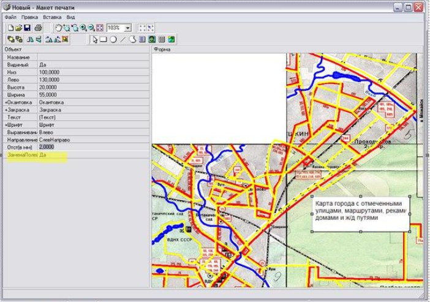
Task: Insert picture with portrait icon
Action: coord(152,39)
